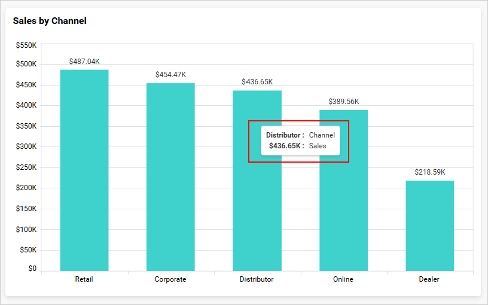Select the $454.47K data label
Viewport: 488px width, 305px height.
pos(170,75)
